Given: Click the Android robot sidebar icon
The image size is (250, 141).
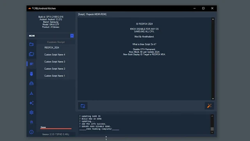Looking at the screenshot, I should [x=31, y=74].
